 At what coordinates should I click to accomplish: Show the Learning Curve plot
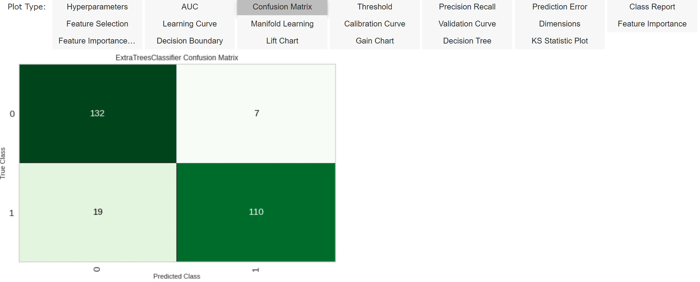(x=190, y=24)
